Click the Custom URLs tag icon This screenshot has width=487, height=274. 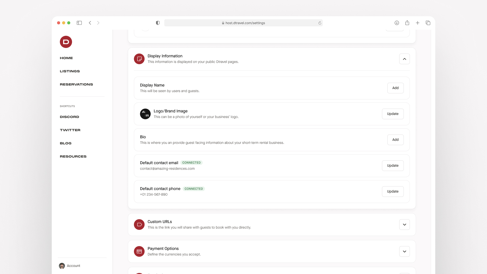(x=139, y=225)
